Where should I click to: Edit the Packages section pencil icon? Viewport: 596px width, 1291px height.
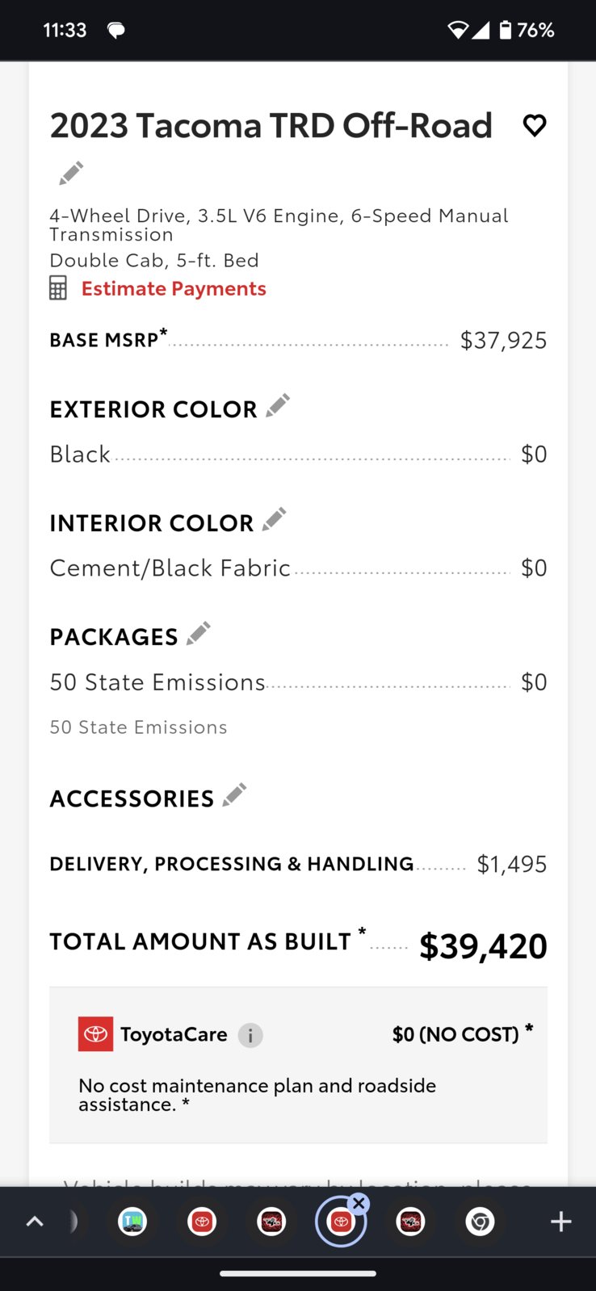pyautogui.click(x=199, y=633)
